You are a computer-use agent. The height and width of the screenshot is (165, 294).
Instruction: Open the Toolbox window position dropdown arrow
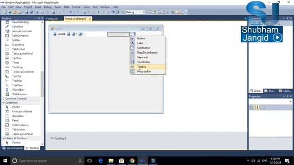(35, 18)
